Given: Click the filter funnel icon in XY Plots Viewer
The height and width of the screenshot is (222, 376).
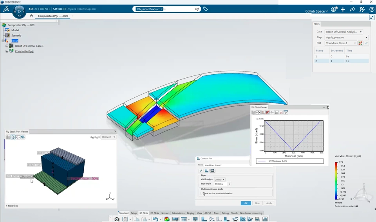Looking at the screenshot, I should click(x=286, y=112).
